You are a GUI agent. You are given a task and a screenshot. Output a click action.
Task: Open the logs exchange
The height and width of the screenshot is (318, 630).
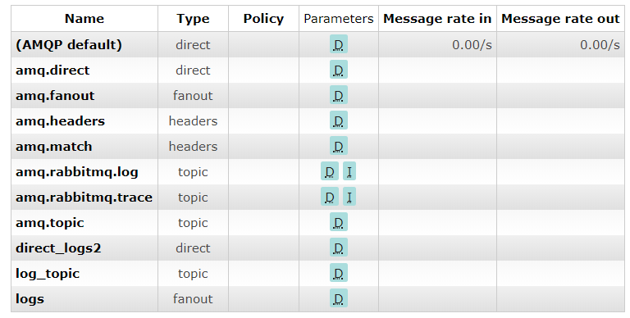pyautogui.click(x=30, y=299)
